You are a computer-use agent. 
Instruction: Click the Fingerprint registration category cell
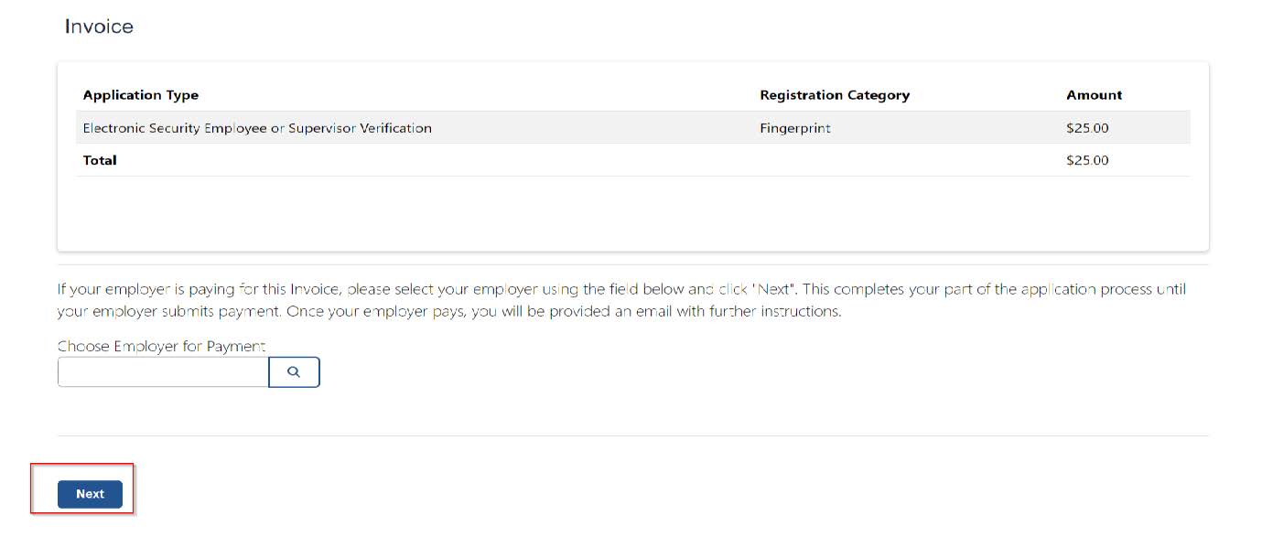795,128
